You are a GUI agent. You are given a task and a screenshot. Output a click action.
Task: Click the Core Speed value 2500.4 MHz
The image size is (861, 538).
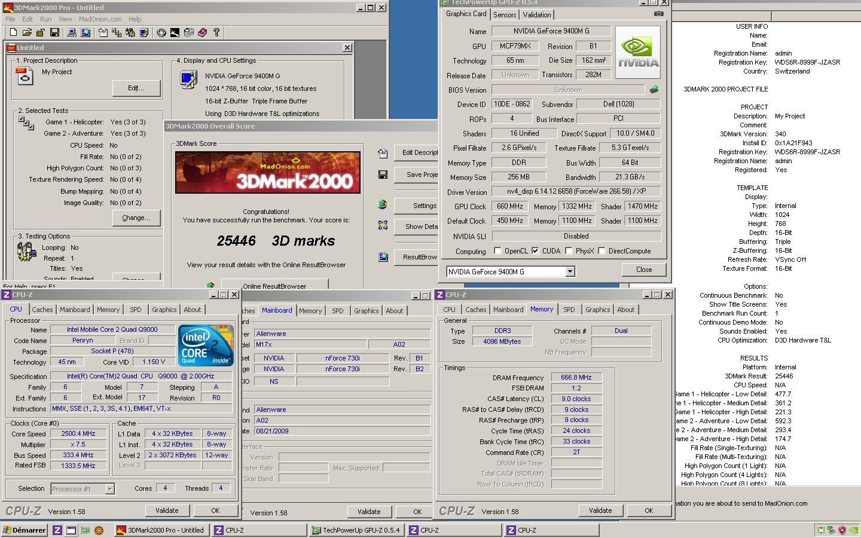pos(78,434)
